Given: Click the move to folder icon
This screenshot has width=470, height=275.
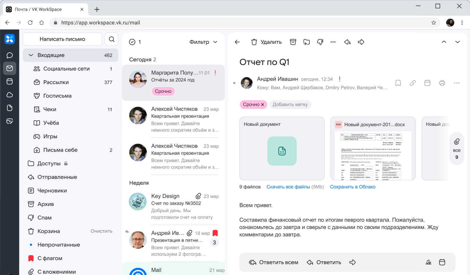Looking at the screenshot, I should point(306,42).
